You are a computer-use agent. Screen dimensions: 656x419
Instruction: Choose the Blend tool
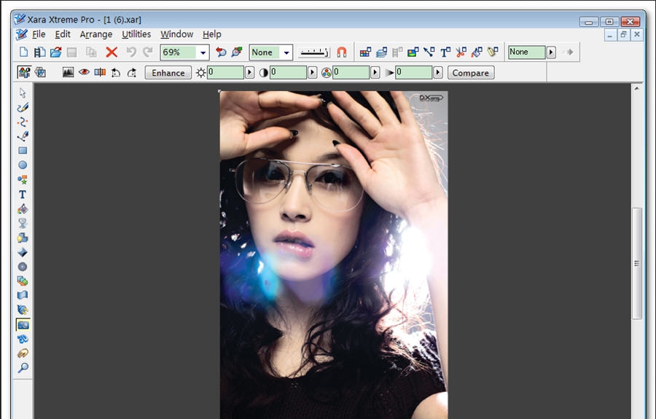23,281
